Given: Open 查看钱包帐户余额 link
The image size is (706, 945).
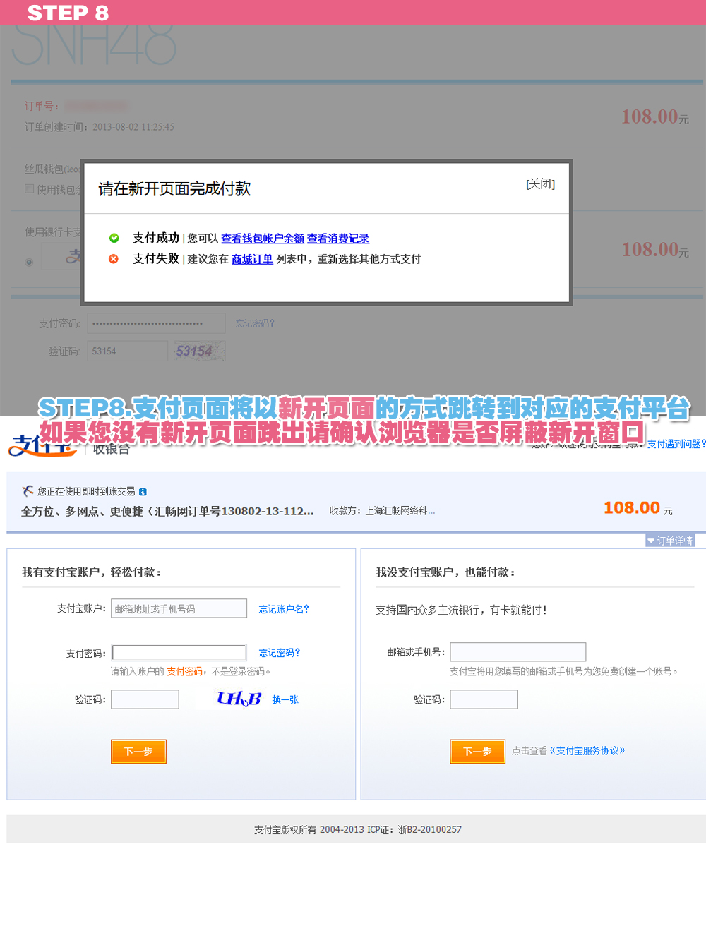Looking at the screenshot, I should click(x=263, y=239).
